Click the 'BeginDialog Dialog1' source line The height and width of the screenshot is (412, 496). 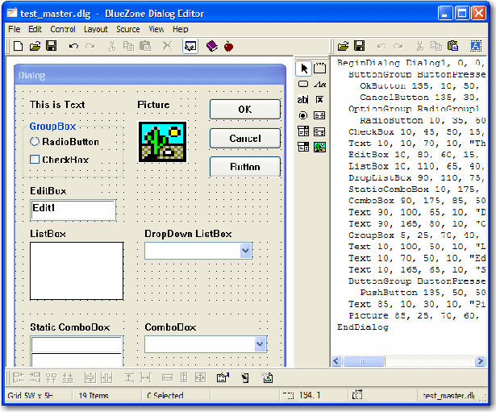(x=410, y=63)
